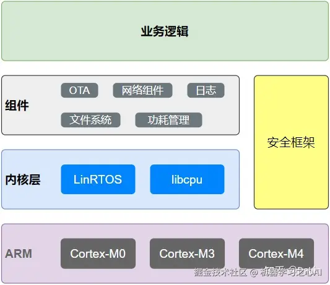Click the 内核层 layer label
The image size is (330, 285).
click(x=23, y=179)
